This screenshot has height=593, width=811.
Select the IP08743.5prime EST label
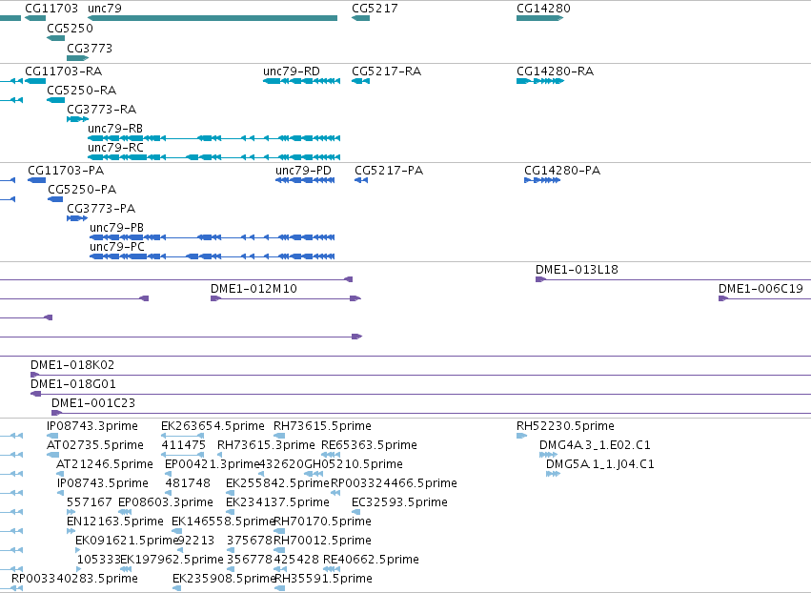click(x=102, y=483)
